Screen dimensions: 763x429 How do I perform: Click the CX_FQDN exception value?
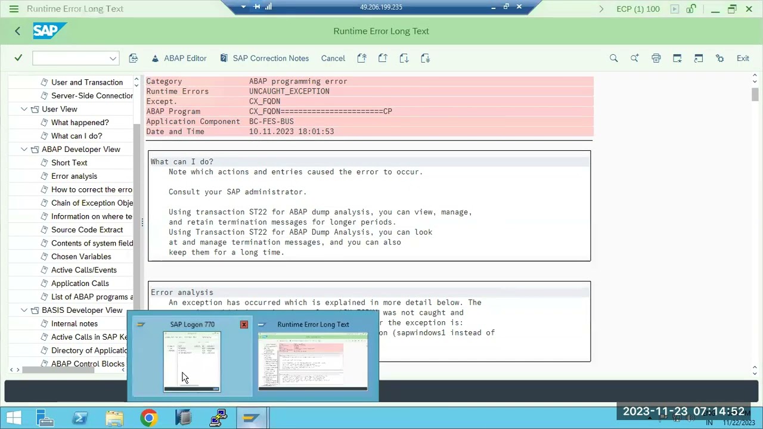click(265, 101)
